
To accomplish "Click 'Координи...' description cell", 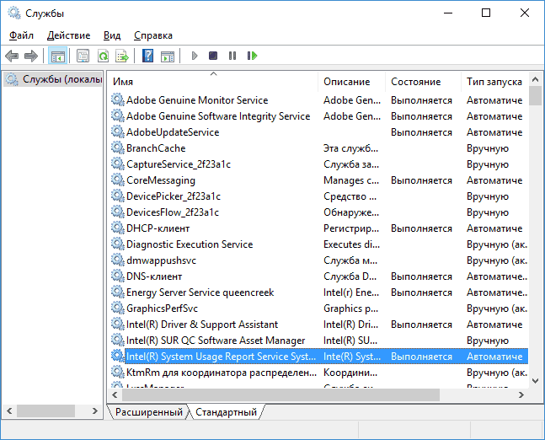I will tap(350, 372).
